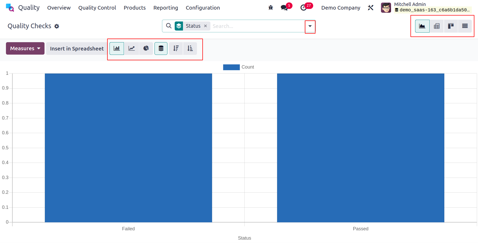Screen dimensions: 478x243
Task: Click the Quality app title
Action: tap(29, 8)
